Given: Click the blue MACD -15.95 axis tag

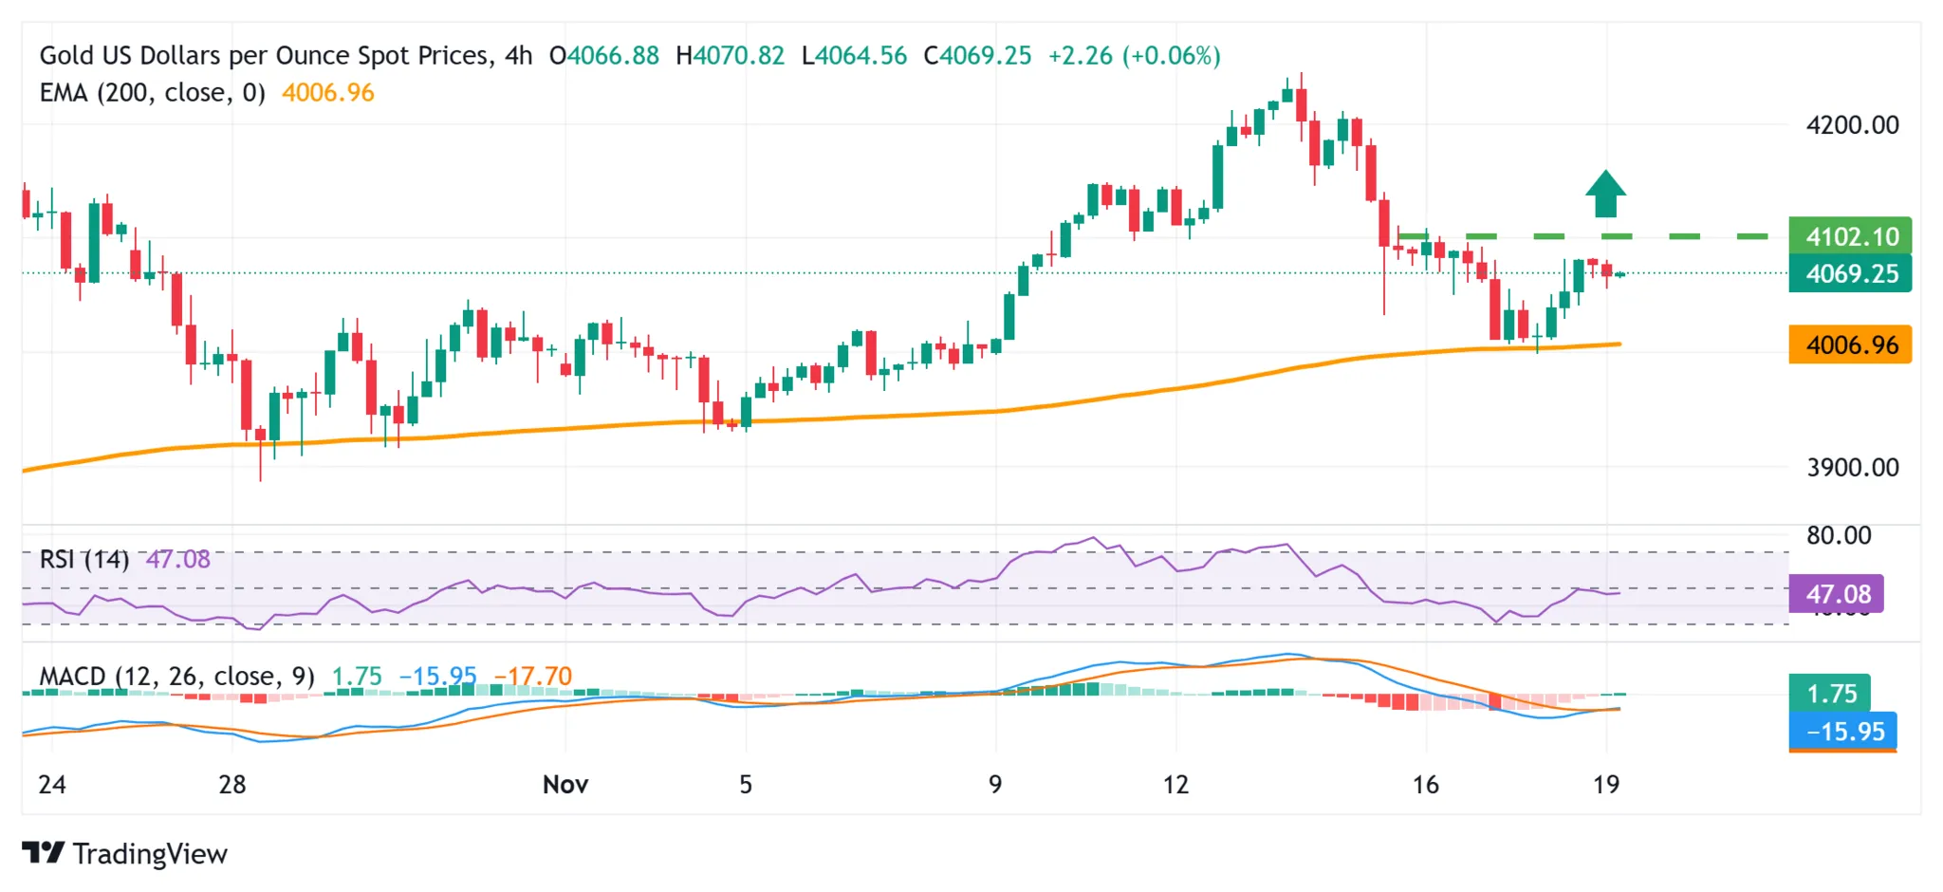Looking at the screenshot, I should point(1842,732).
